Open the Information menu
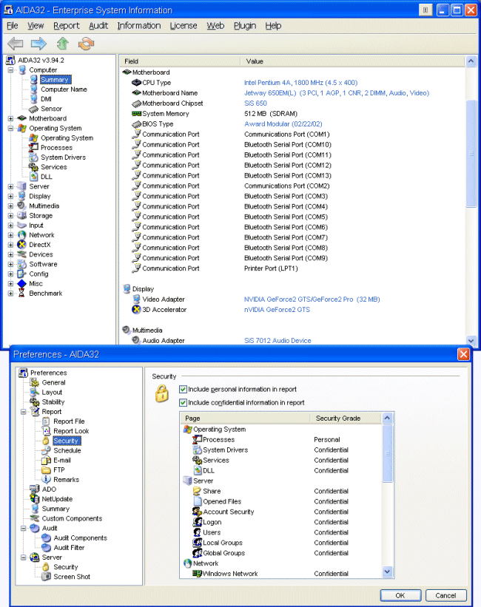Screen dimensions: 481x607 click(x=139, y=26)
